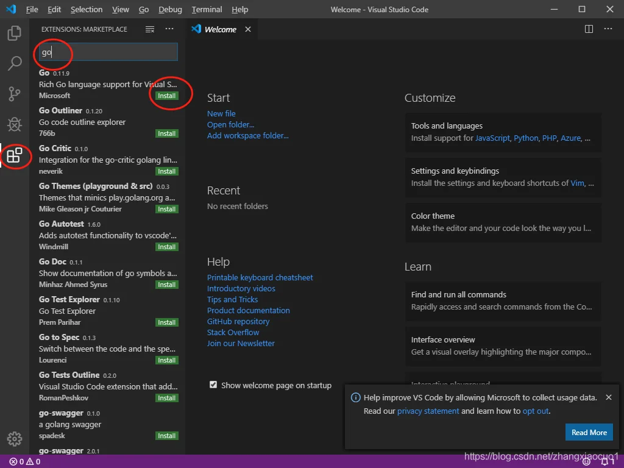Open the Tips and Tricks link

(232, 299)
